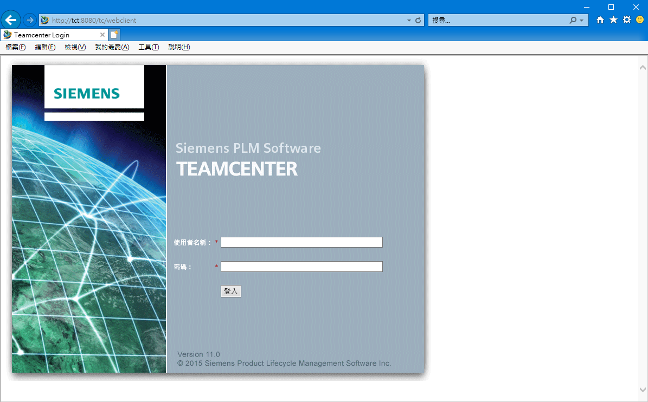Image resolution: width=648 pixels, height=402 pixels.
Task: Click the Refresh page icon
Action: coord(418,20)
